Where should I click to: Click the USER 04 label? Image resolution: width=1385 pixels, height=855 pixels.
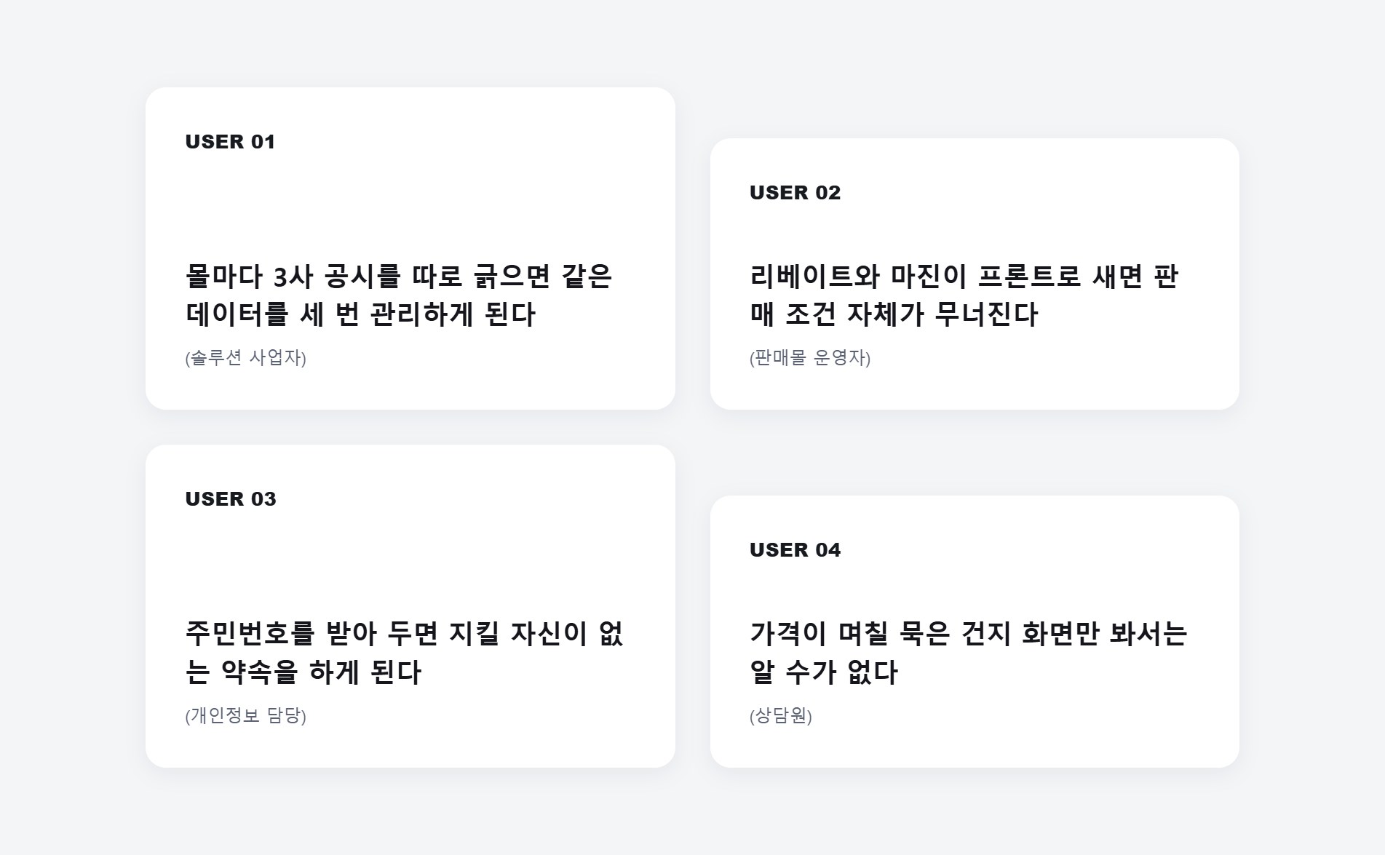pos(795,550)
